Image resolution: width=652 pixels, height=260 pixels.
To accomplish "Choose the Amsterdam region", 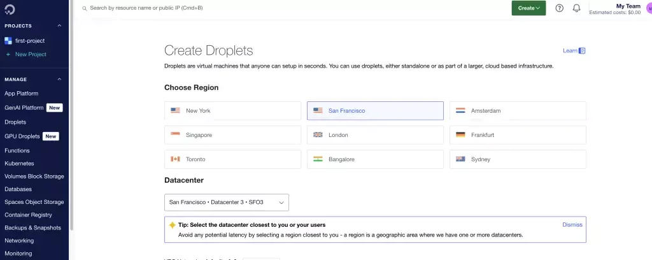I will pyautogui.click(x=518, y=111).
